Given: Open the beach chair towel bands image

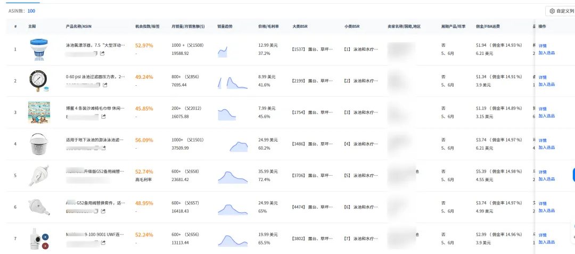Looking at the screenshot, I should tap(39, 112).
